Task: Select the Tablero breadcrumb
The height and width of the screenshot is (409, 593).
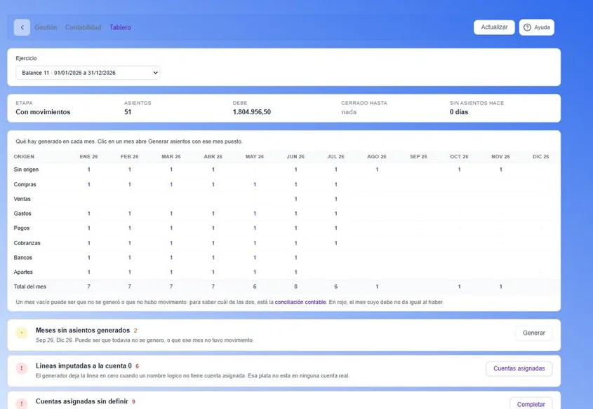Action: [120, 27]
